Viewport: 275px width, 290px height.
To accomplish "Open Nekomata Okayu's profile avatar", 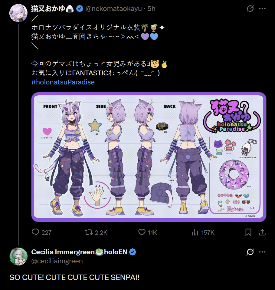I will coord(18,13).
